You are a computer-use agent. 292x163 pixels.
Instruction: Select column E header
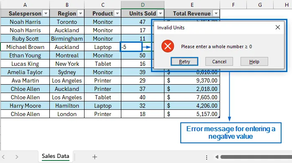[192, 5]
